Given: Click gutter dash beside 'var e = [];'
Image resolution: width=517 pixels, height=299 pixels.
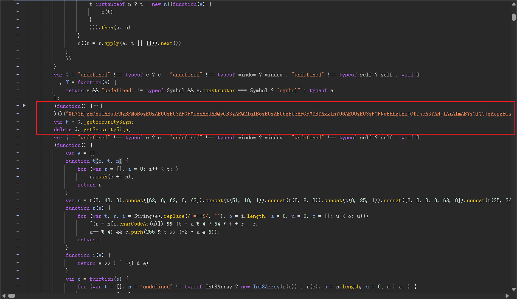Looking at the screenshot, I should point(18,153).
